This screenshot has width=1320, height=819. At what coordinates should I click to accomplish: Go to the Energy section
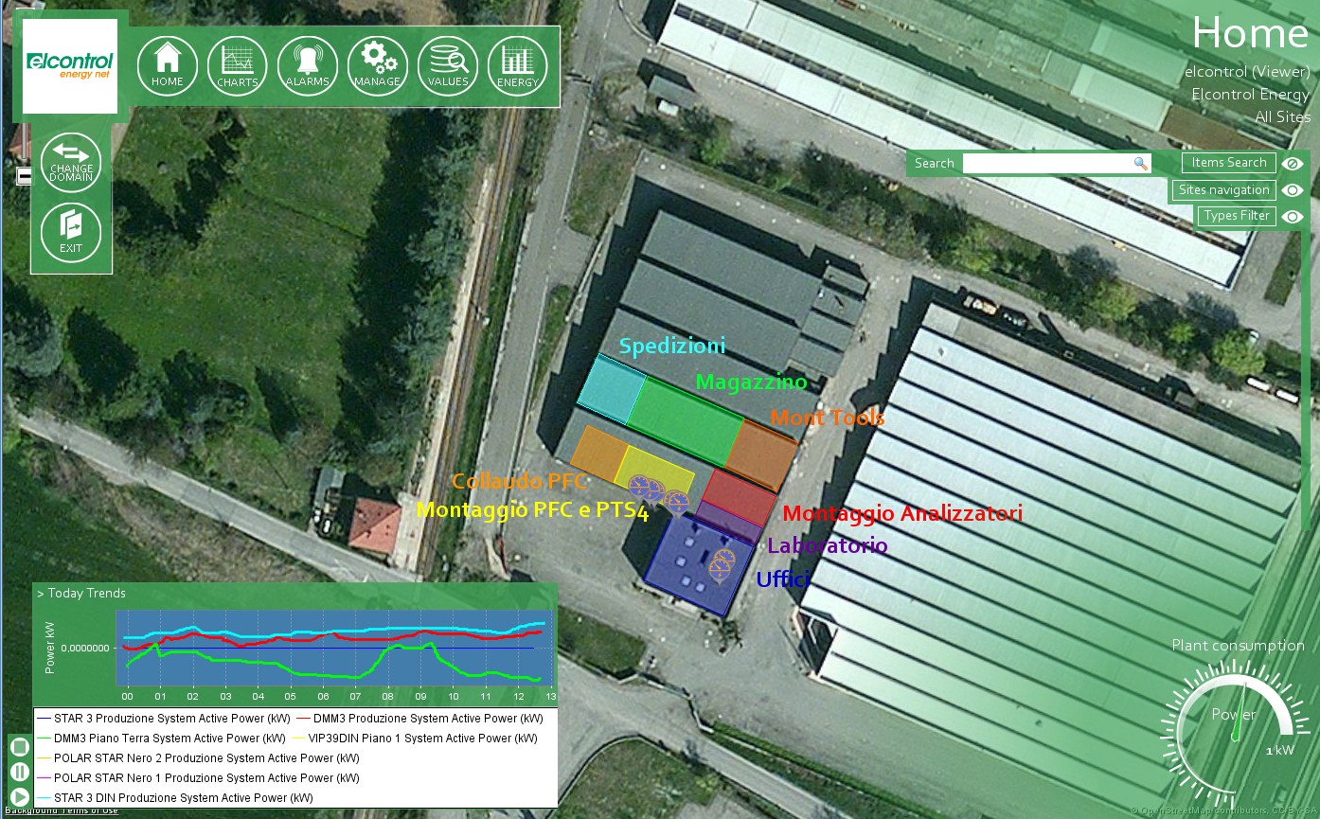[x=518, y=66]
